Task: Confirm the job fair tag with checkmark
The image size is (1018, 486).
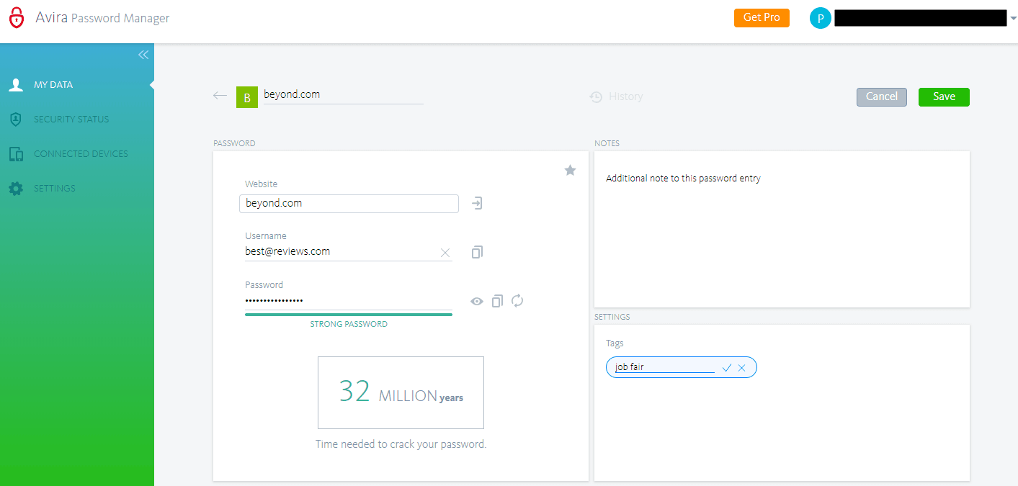Action: coord(727,368)
